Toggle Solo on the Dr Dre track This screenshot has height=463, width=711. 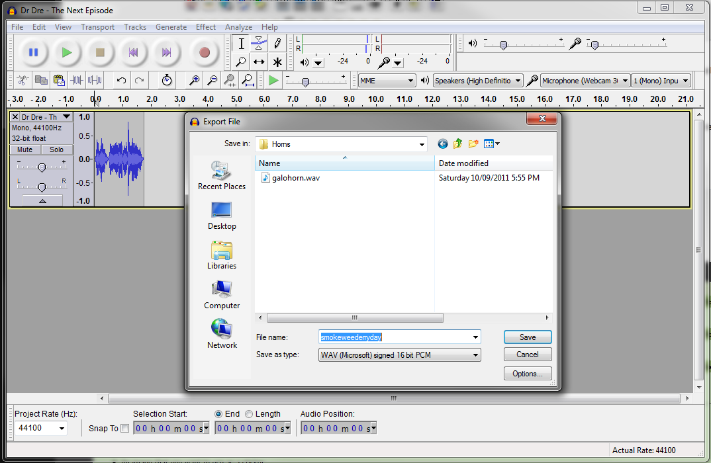click(x=57, y=149)
